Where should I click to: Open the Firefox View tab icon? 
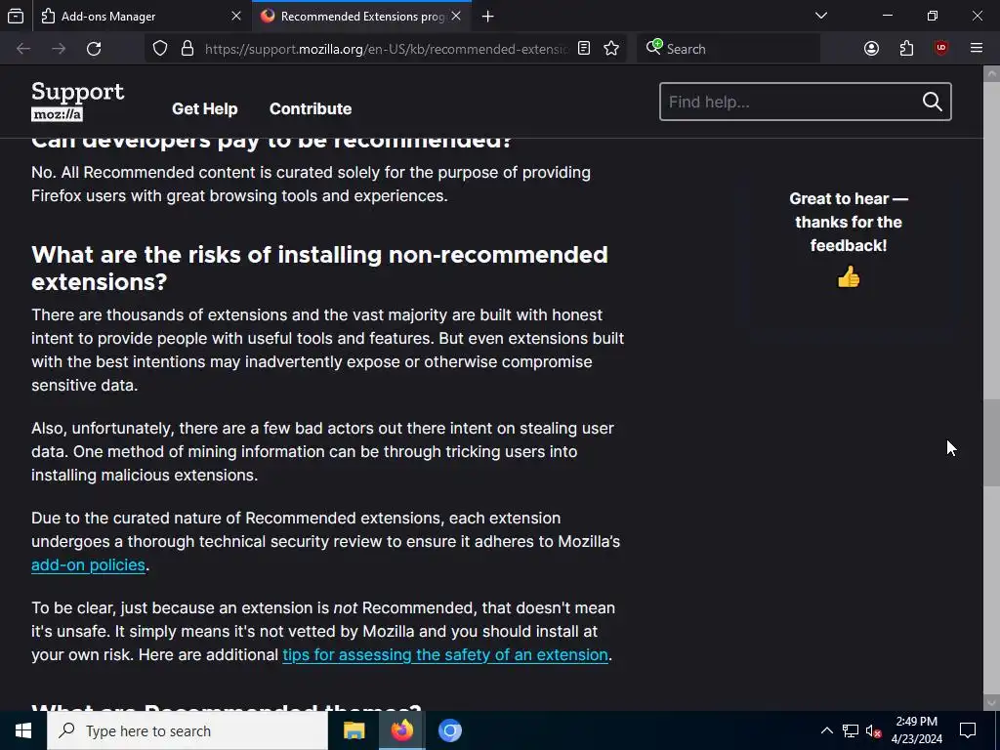coord(16,16)
